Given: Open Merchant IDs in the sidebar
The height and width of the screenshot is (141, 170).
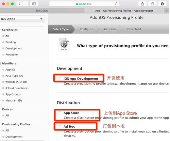Looking at the screenshot, I should tap(14, 101).
